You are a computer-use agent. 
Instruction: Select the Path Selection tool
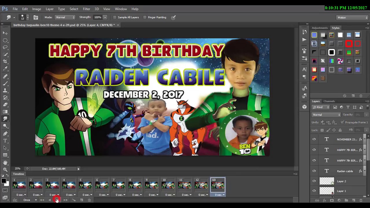5,148
